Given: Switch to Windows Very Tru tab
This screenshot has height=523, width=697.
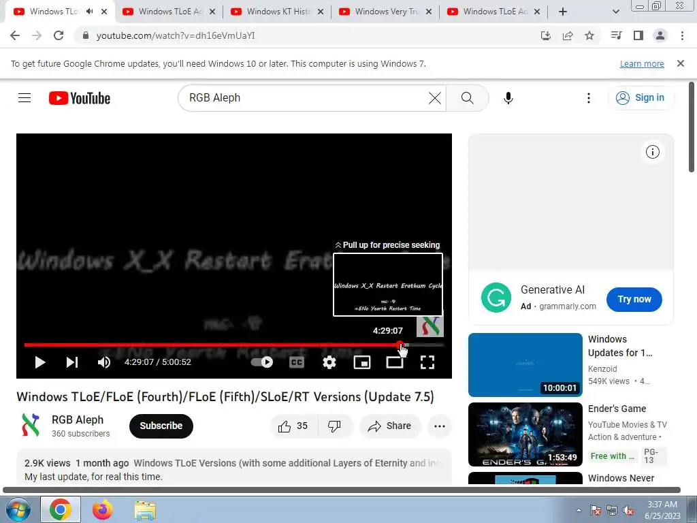Looking at the screenshot, I should point(387,12).
